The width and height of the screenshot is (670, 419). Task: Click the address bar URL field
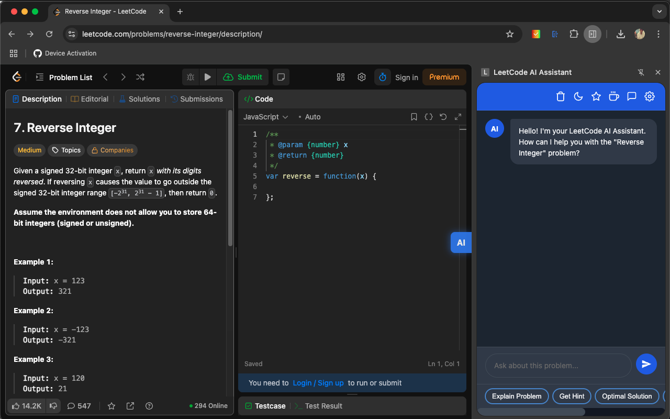pos(293,34)
